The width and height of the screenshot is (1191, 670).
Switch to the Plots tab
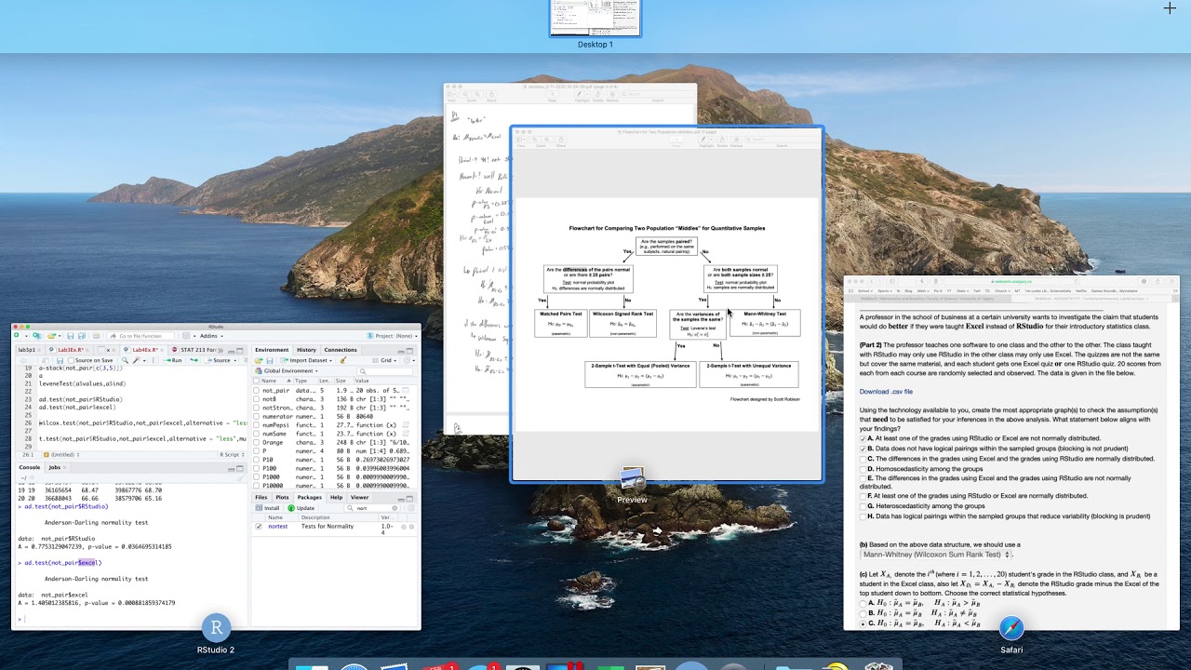[x=281, y=497]
